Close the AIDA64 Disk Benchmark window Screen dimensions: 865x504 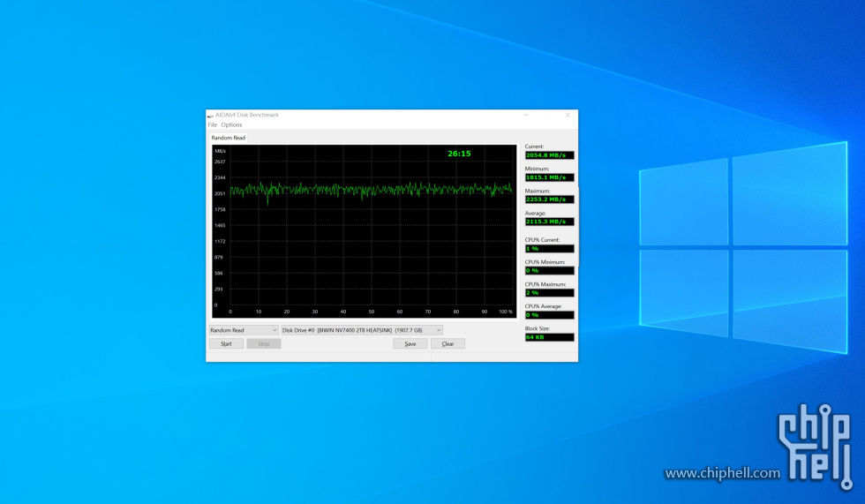click(568, 116)
